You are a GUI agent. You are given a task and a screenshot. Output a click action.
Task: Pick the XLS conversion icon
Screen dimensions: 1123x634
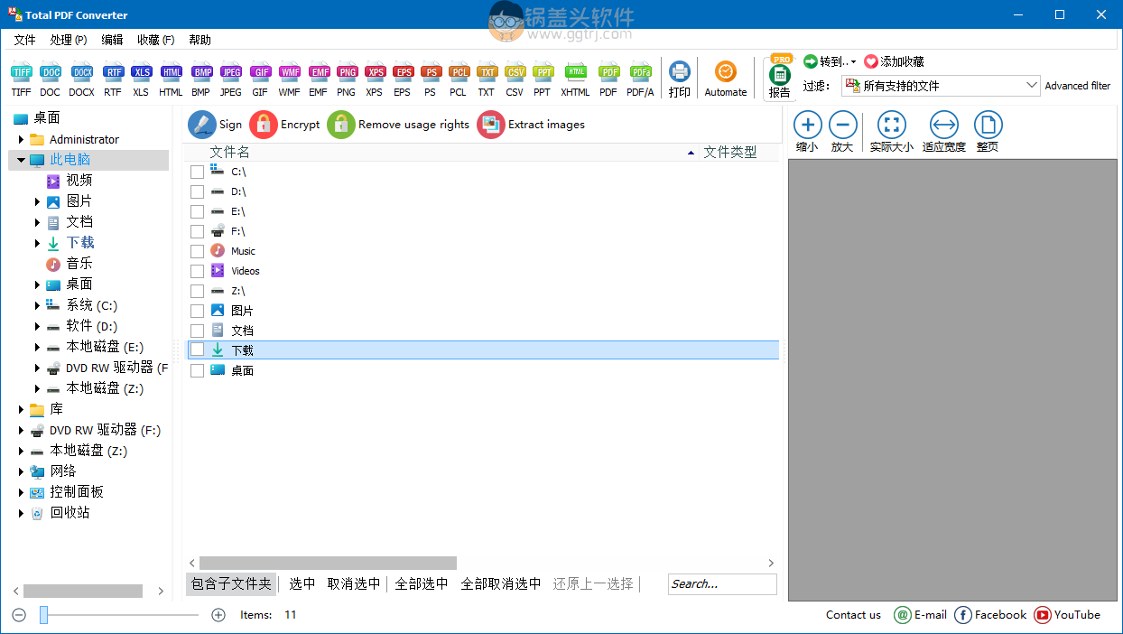pyautogui.click(x=141, y=72)
